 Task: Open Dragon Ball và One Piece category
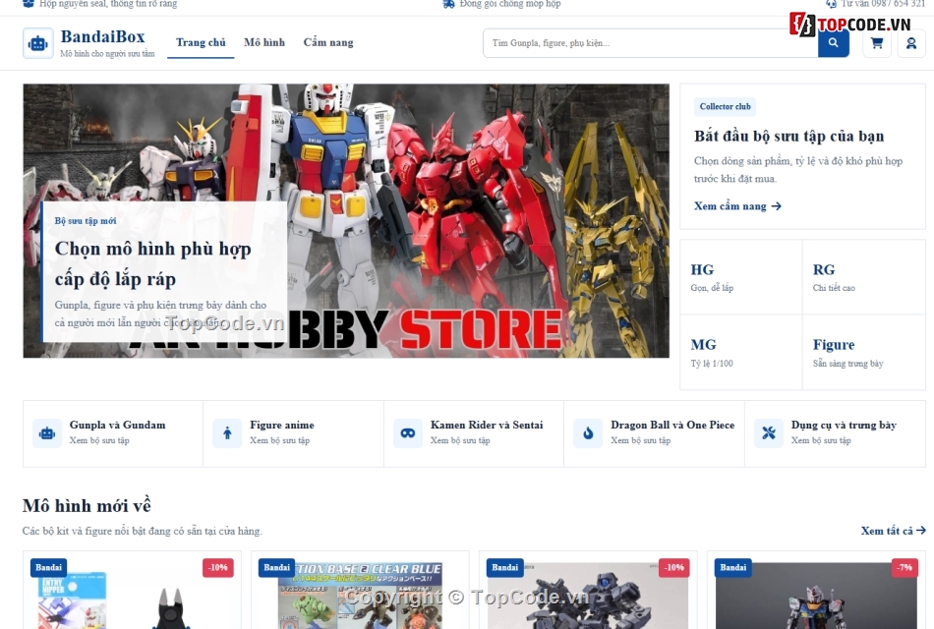point(654,433)
